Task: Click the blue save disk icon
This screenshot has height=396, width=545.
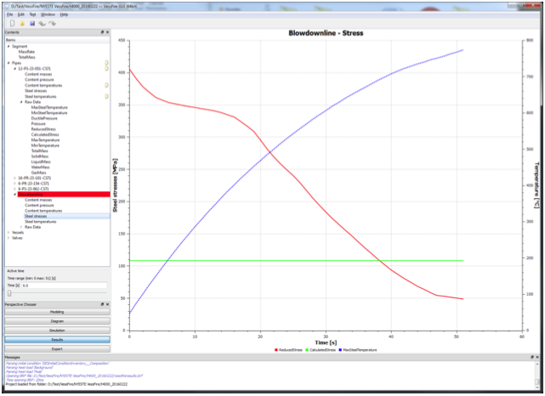Action: [32, 24]
